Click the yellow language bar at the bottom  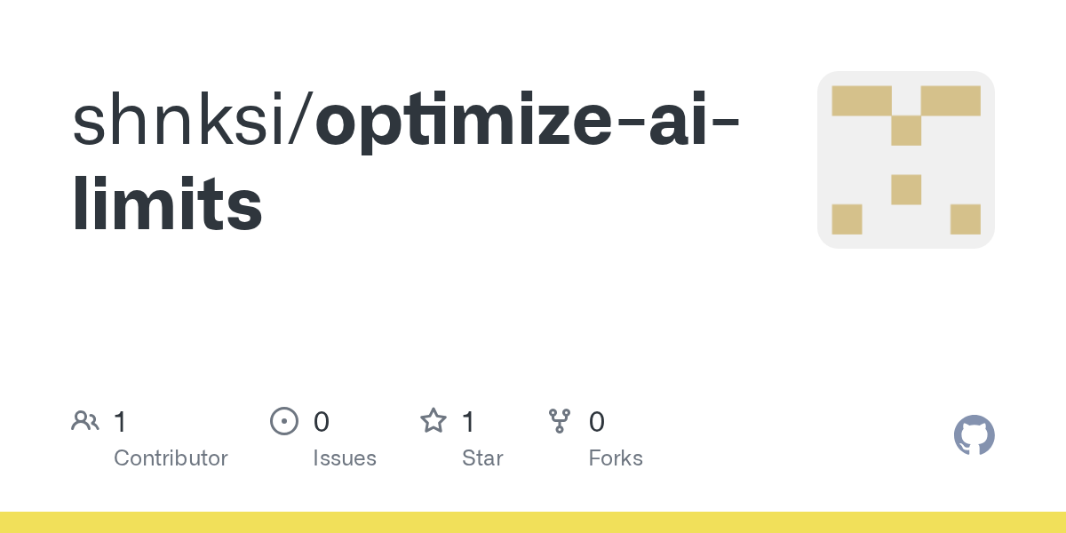tap(533, 522)
